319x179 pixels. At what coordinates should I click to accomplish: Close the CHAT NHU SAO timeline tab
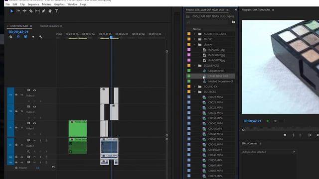[x=7, y=26]
